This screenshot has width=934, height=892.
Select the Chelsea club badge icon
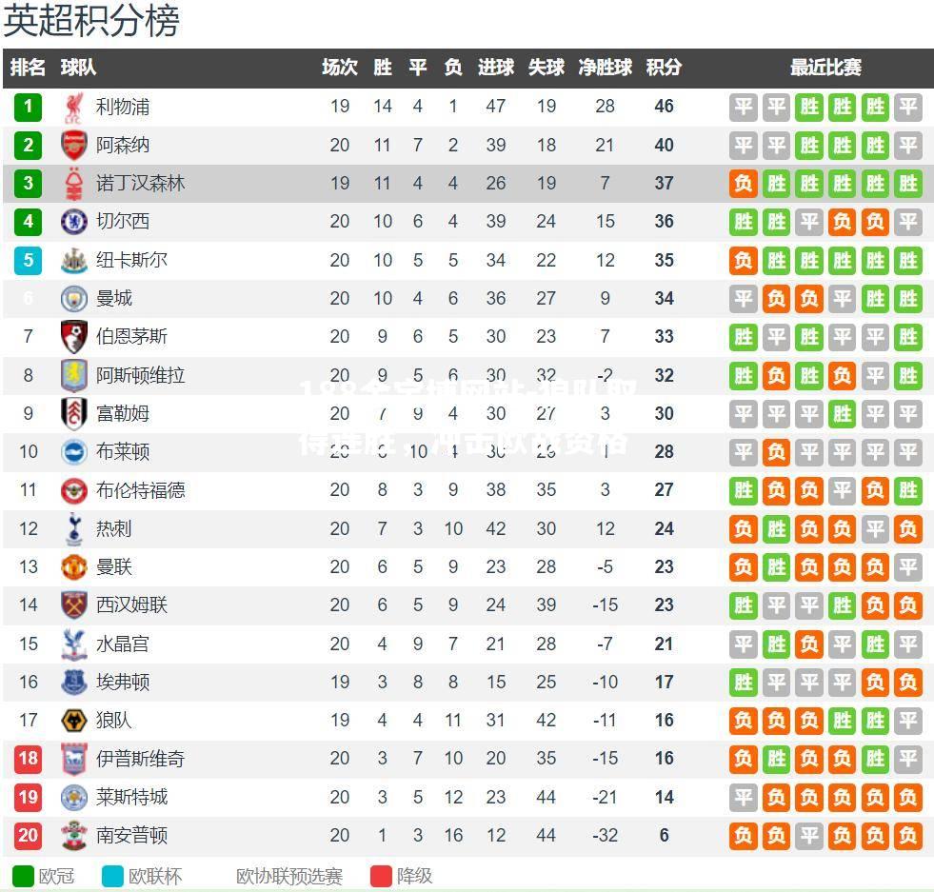(74, 222)
